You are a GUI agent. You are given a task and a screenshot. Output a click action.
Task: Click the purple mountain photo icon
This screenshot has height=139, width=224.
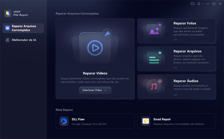(154, 31)
